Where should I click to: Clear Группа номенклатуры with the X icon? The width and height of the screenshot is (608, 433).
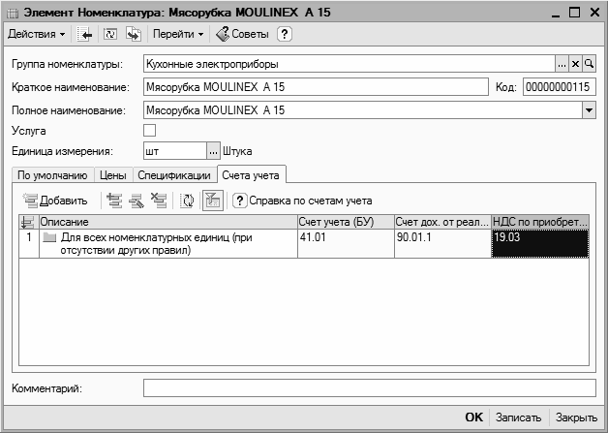[x=575, y=64]
